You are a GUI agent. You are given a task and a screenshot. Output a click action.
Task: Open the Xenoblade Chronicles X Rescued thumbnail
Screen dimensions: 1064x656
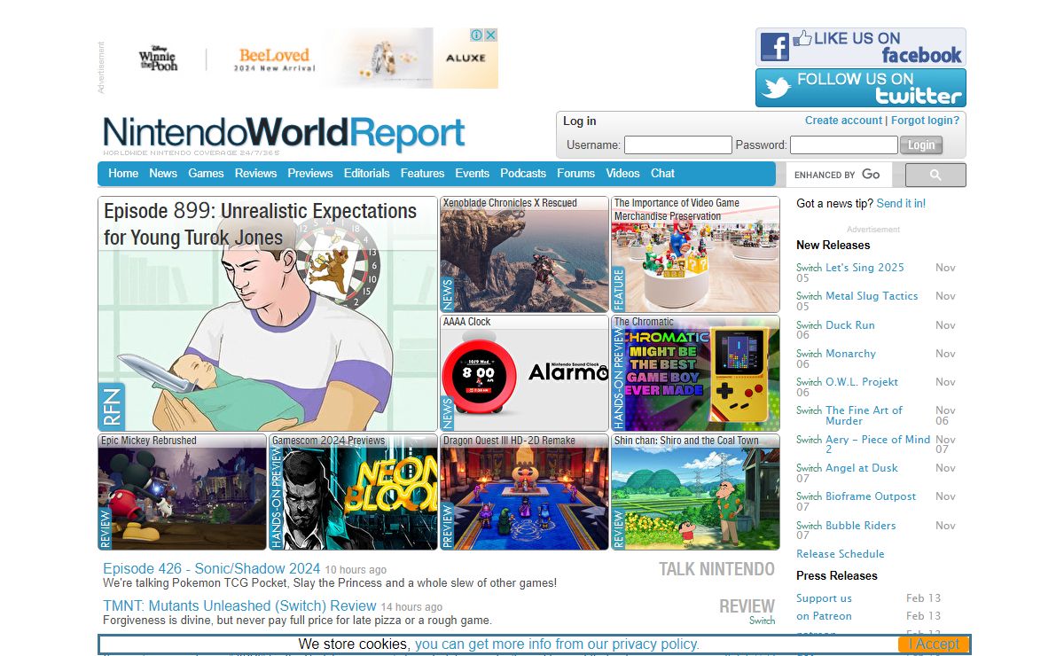point(524,254)
